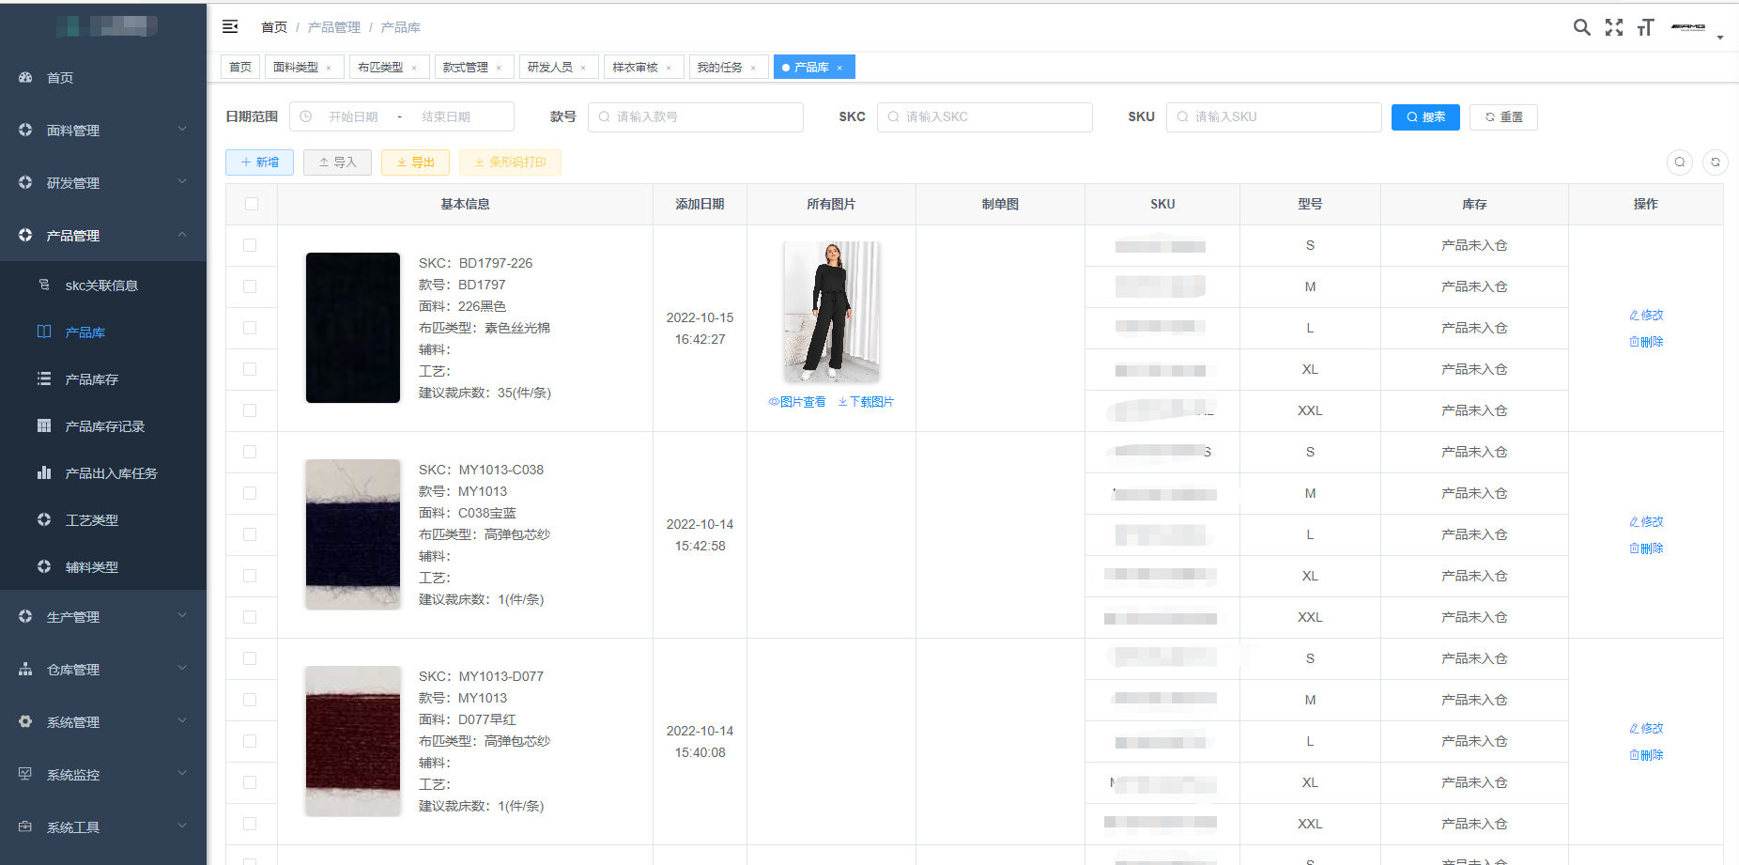Close the 面料类型 tab
This screenshot has height=865, width=1739.
pos(329,68)
